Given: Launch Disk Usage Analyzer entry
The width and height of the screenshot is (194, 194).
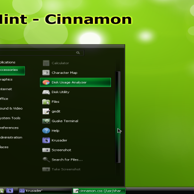Looking at the screenshot, I should (76, 82).
